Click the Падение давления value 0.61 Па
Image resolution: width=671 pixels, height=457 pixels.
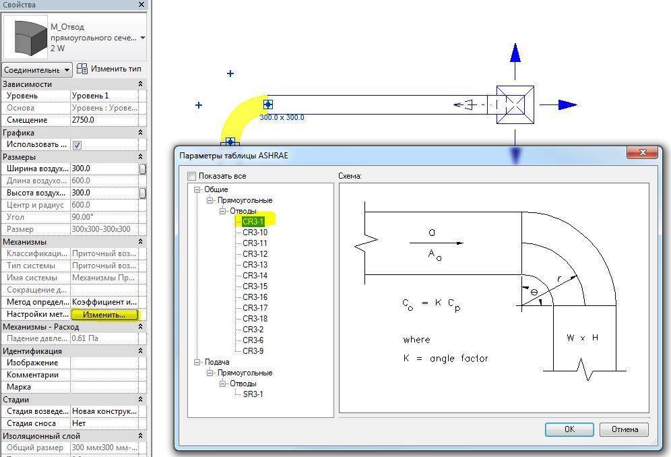[x=104, y=338]
